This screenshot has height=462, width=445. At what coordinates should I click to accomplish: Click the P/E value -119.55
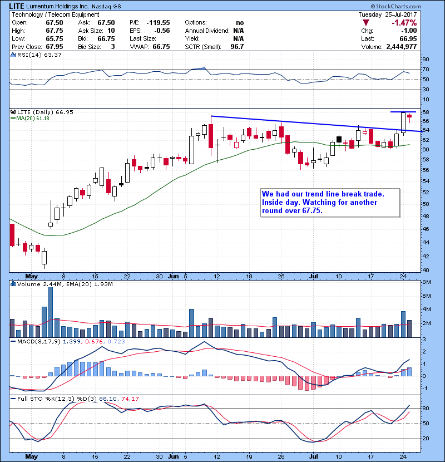159,23
